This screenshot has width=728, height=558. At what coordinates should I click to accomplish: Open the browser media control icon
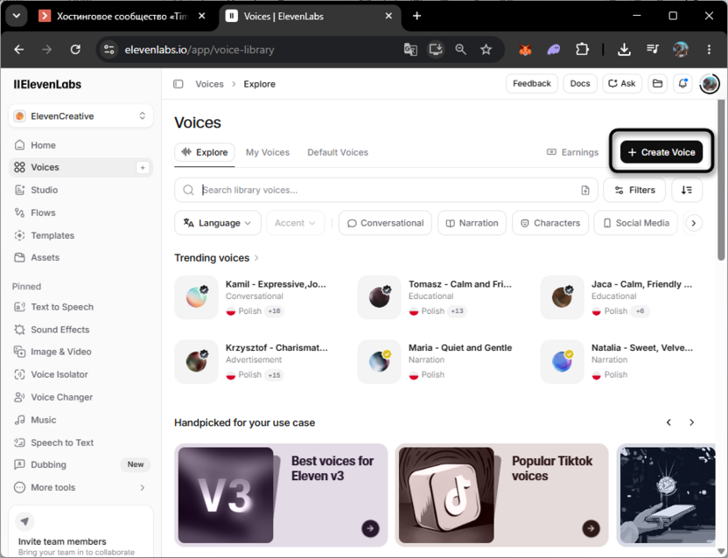653,49
